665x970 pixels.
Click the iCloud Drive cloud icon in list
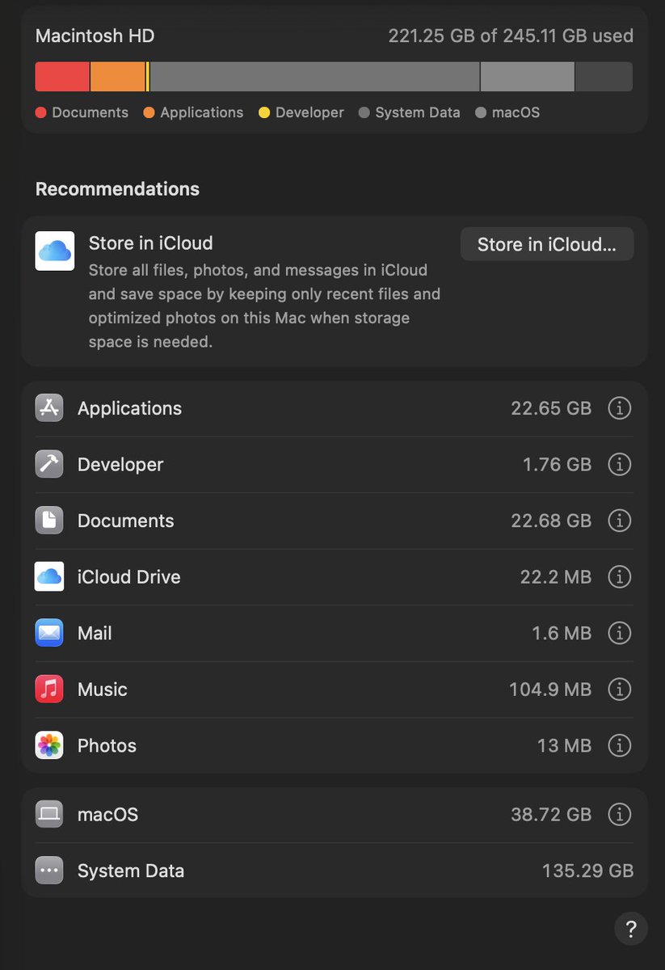[49, 577]
